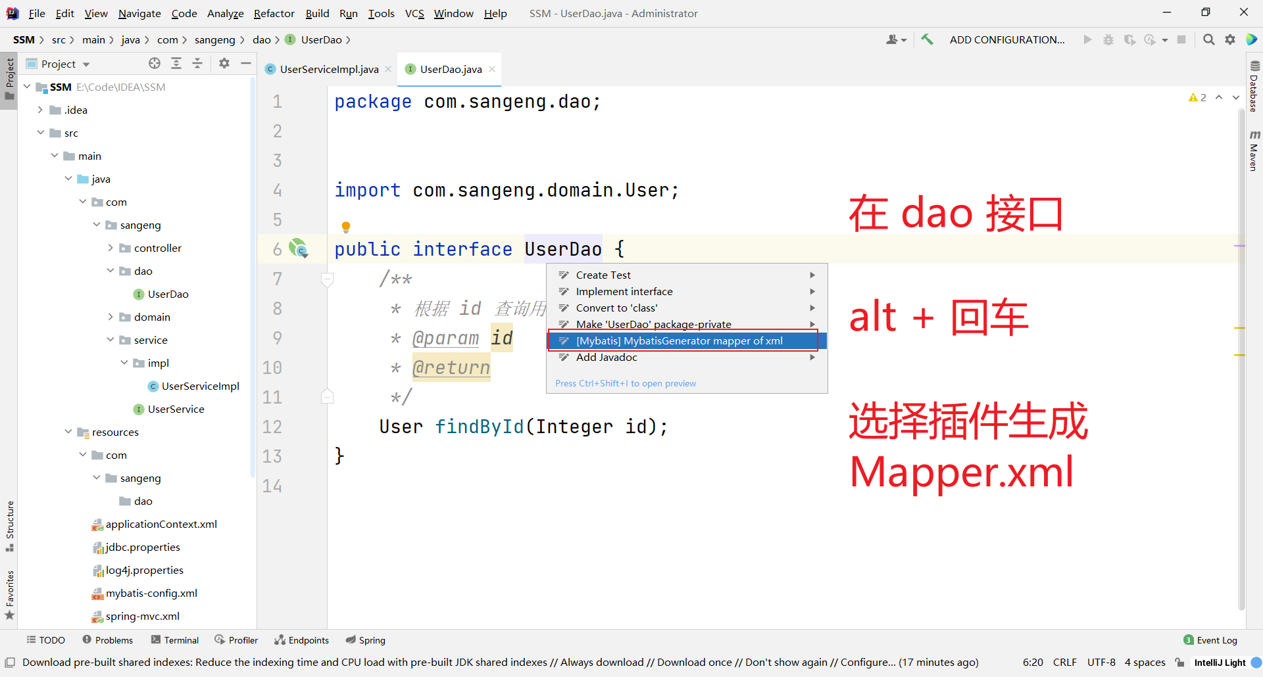Screen dimensions: 1263x677
Task: Choose Add Javadoc from intention popup
Action: pyautogui.click(x=687, y=357)
